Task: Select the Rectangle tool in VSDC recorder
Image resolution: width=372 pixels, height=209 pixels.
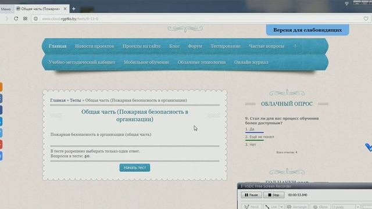Action: pos(297,207)
